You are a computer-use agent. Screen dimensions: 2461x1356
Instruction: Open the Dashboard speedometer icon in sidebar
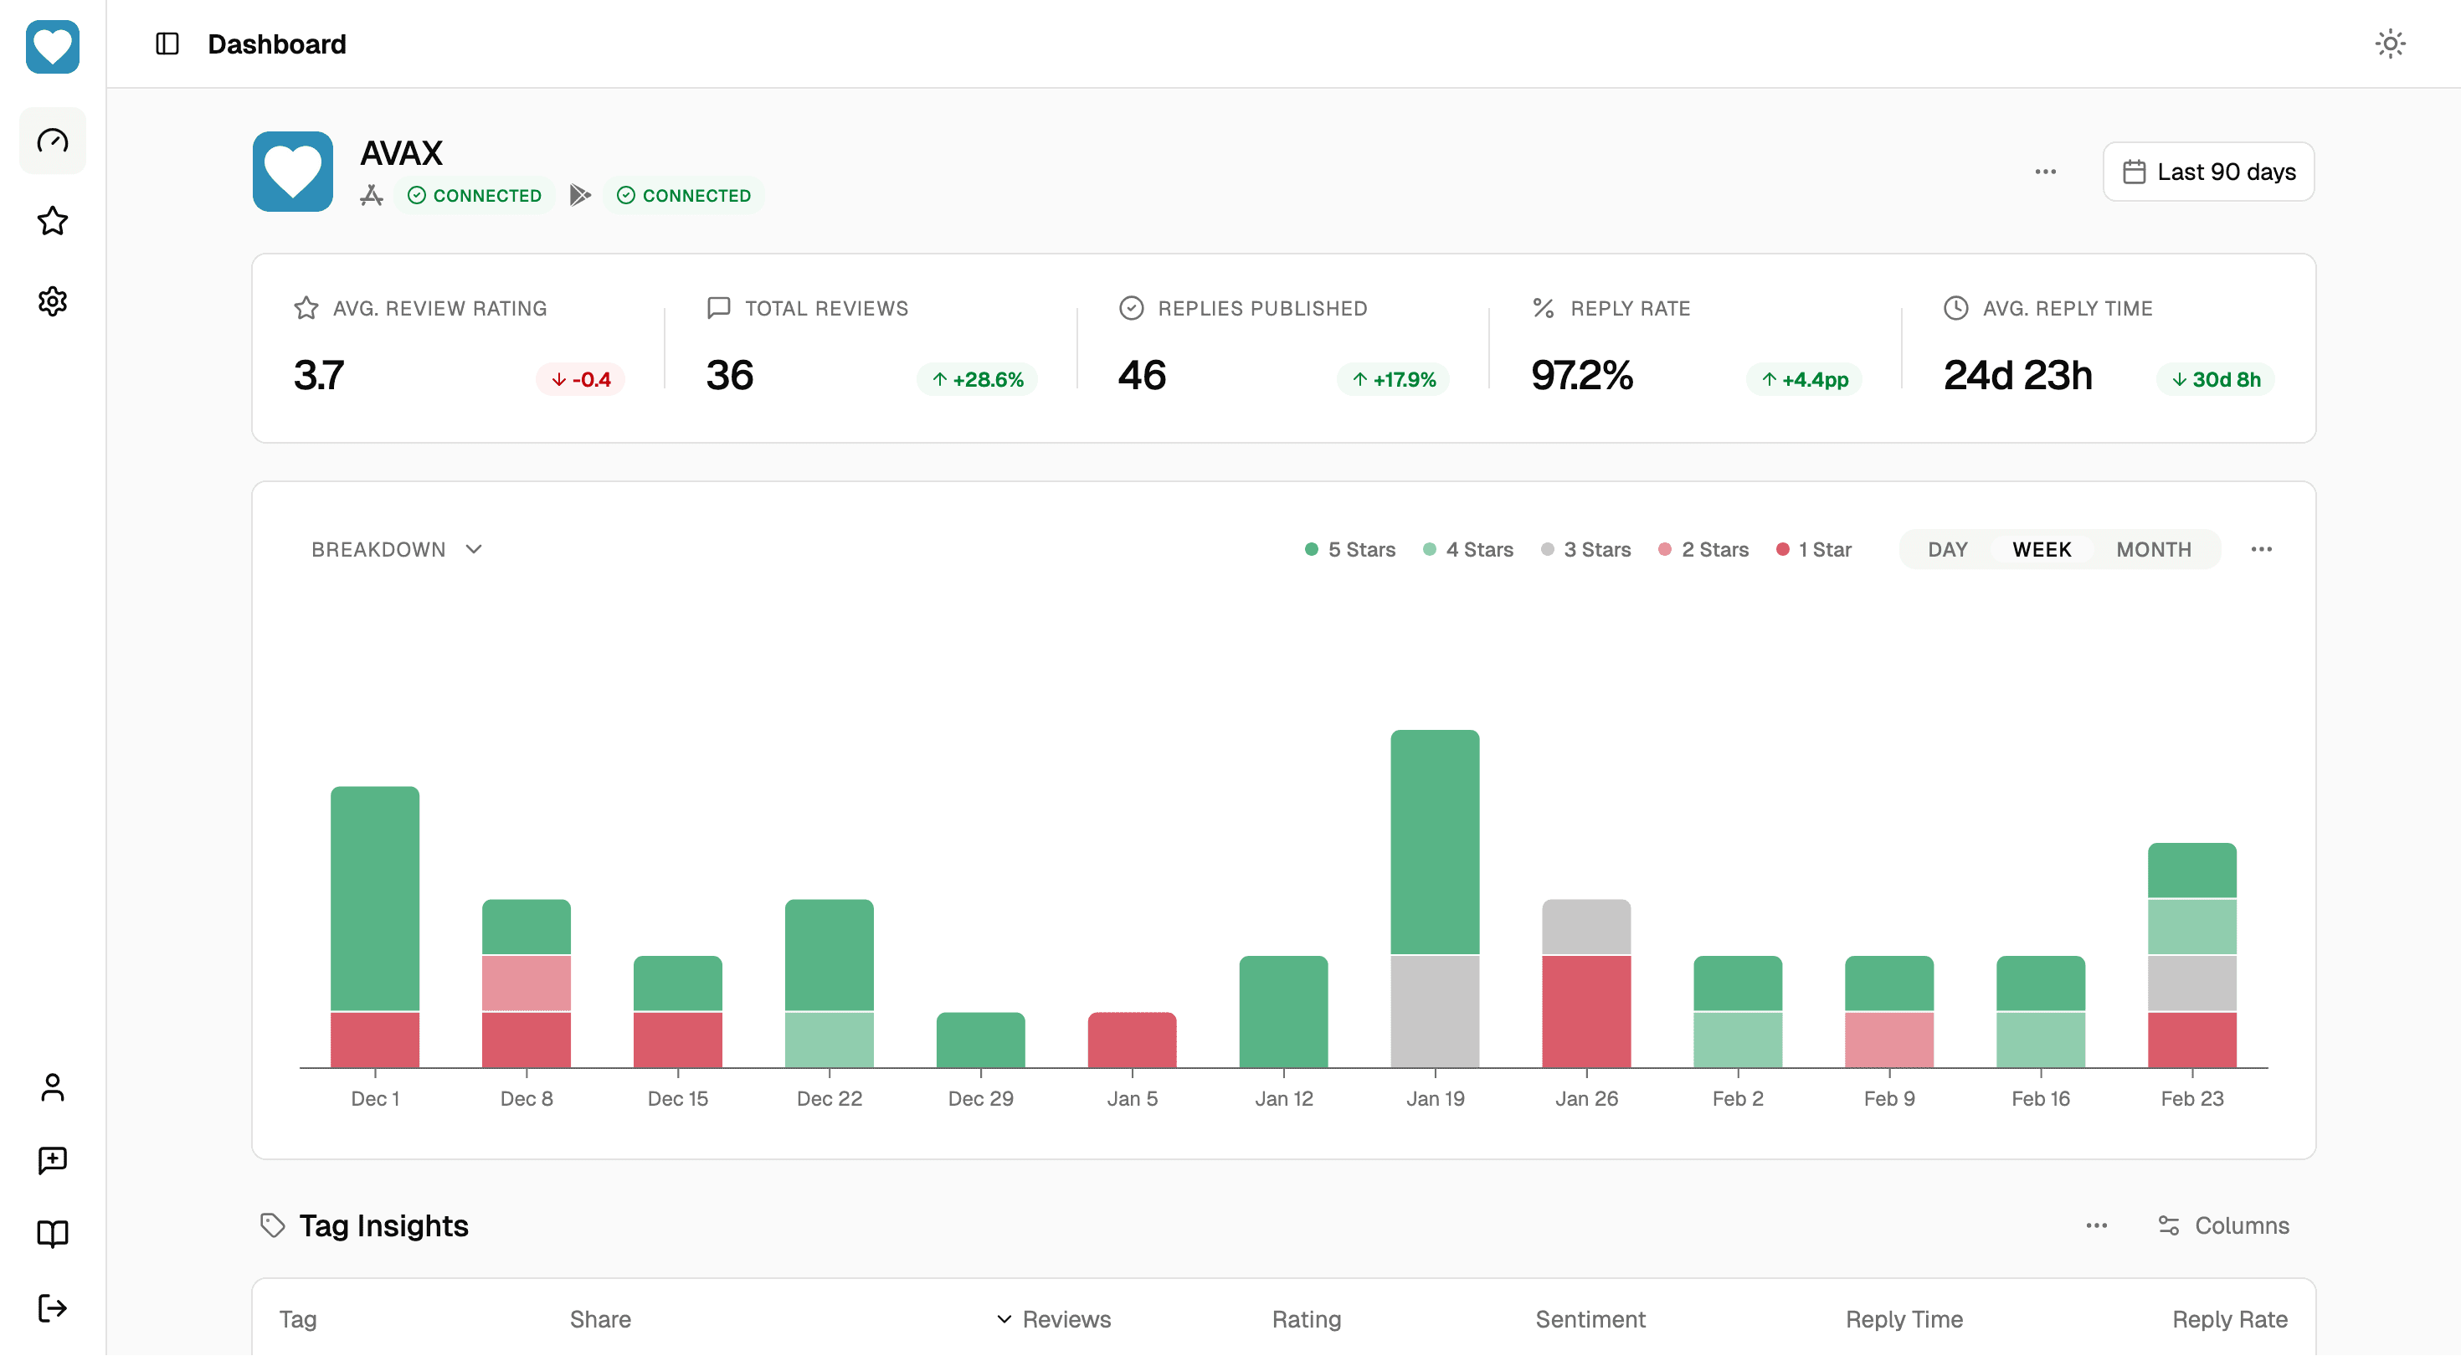point(52,141)
